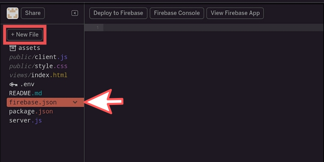Viewport: 324px width, 162px height.
Task: Open the assets box icon
Action: click(13, 48)
